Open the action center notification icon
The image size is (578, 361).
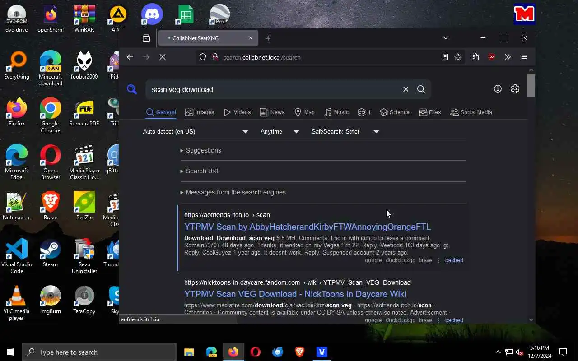pyautogui.click(x=563, y=352)
